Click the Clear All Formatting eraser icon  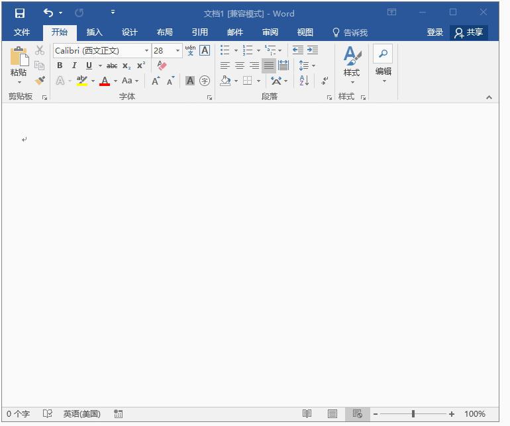point(162,65)
